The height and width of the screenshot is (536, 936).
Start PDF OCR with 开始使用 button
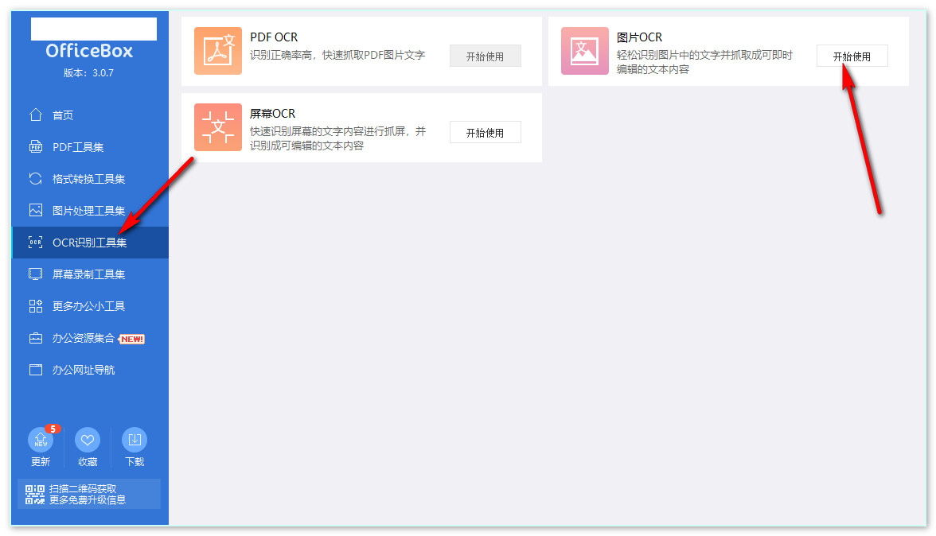[x=486, y=56]
